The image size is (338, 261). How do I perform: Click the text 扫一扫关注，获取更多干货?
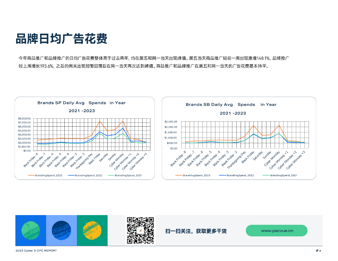[196, 231]
